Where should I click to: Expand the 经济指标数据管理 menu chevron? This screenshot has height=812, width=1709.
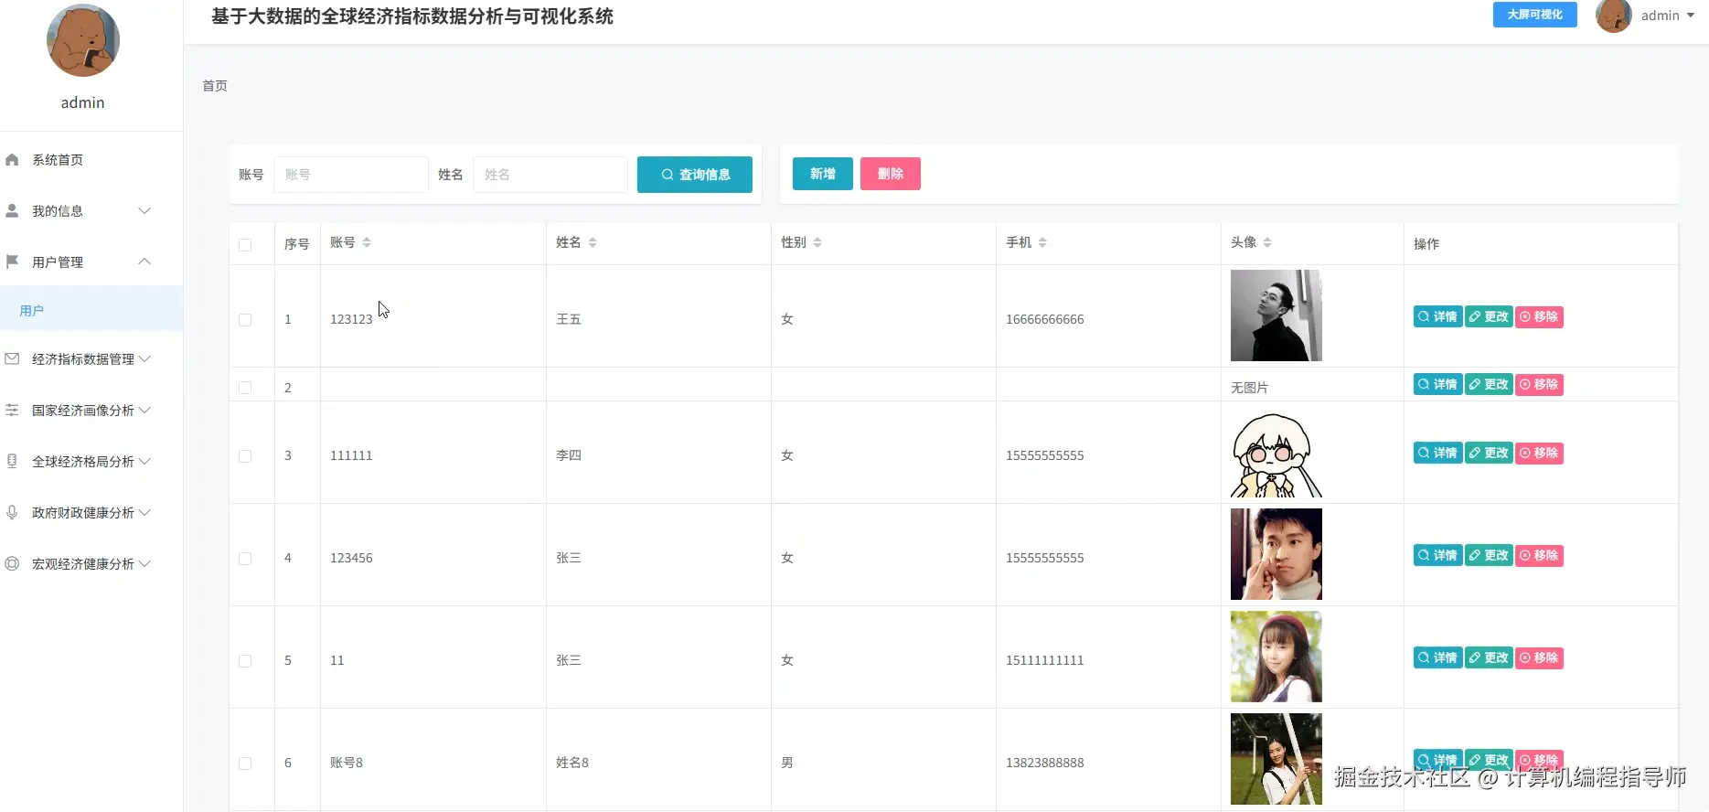click(144, 359)
